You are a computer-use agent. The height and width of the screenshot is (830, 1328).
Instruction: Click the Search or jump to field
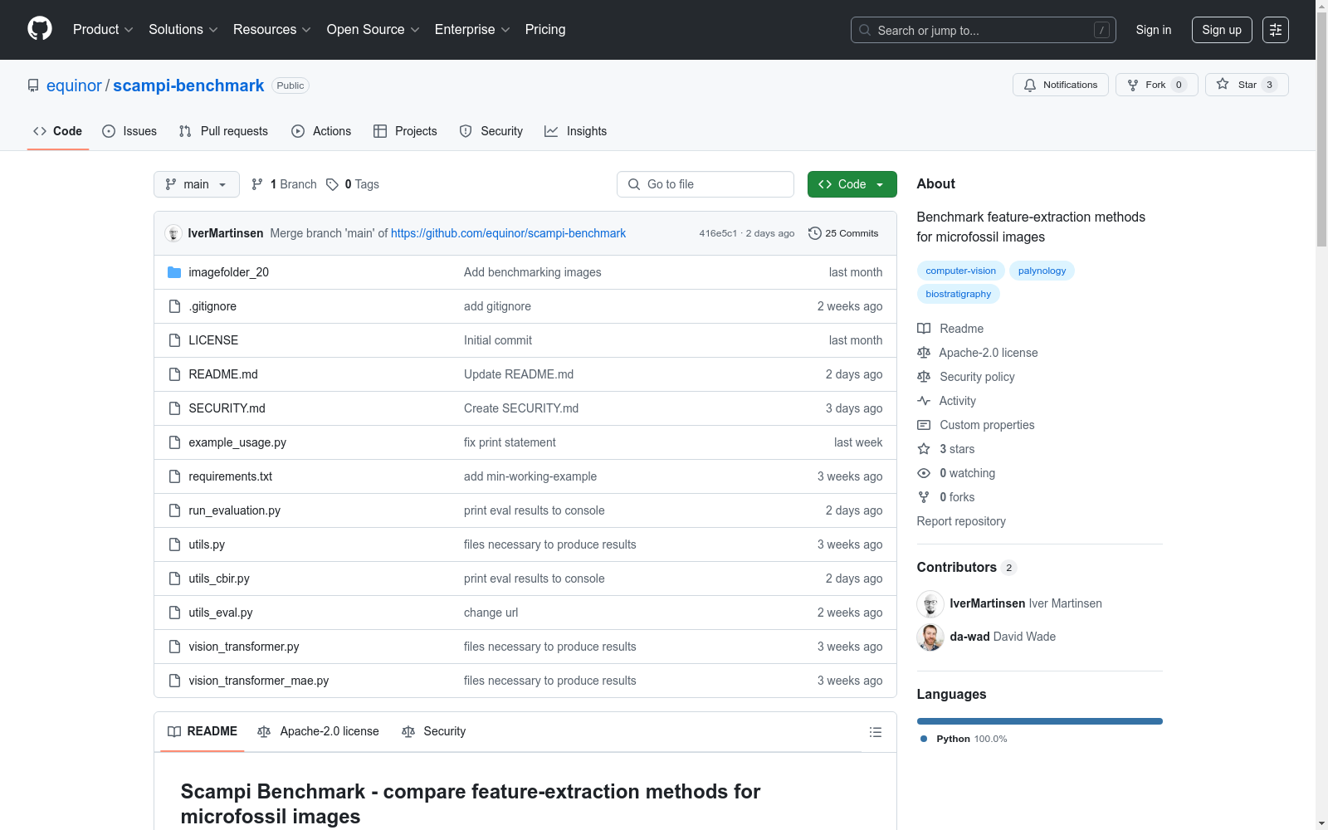coord(984,30)
